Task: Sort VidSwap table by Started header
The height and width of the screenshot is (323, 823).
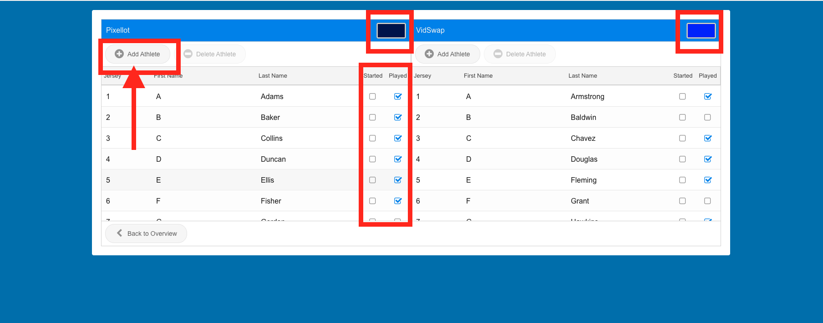Action: (683, 76)
